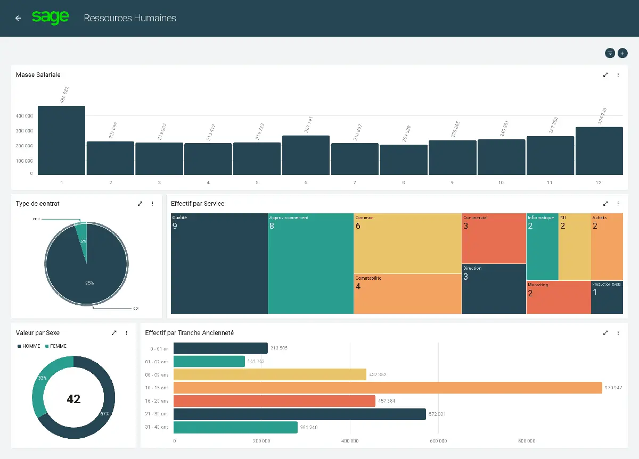Click the plus icon to add a widget
The height and width of the screenshot is (459, 639).
click(x=622, y=53)
